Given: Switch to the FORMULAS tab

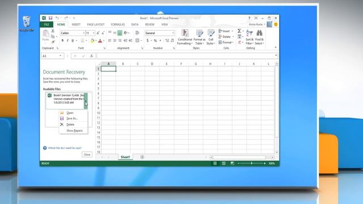Looking at the screenshot, I should point(117,24).
